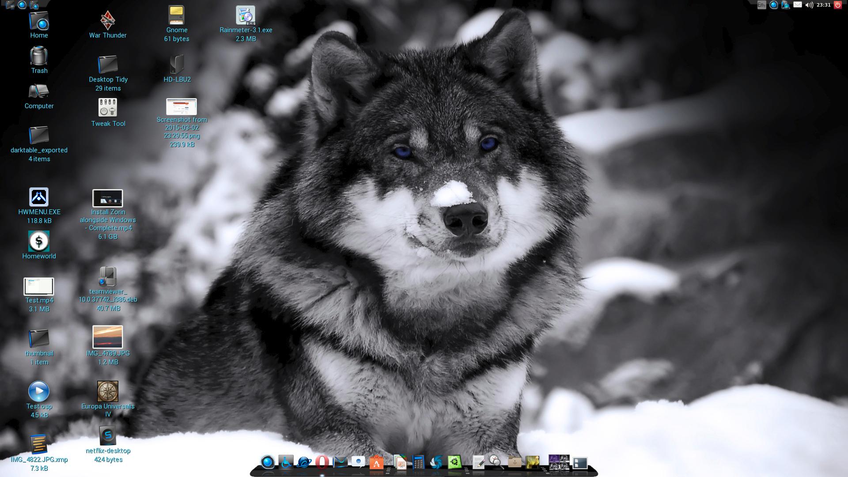The width and height of the screenshot is (848, 477).
Task: Open the Trash desktop icon
Action: click(39, 57)
